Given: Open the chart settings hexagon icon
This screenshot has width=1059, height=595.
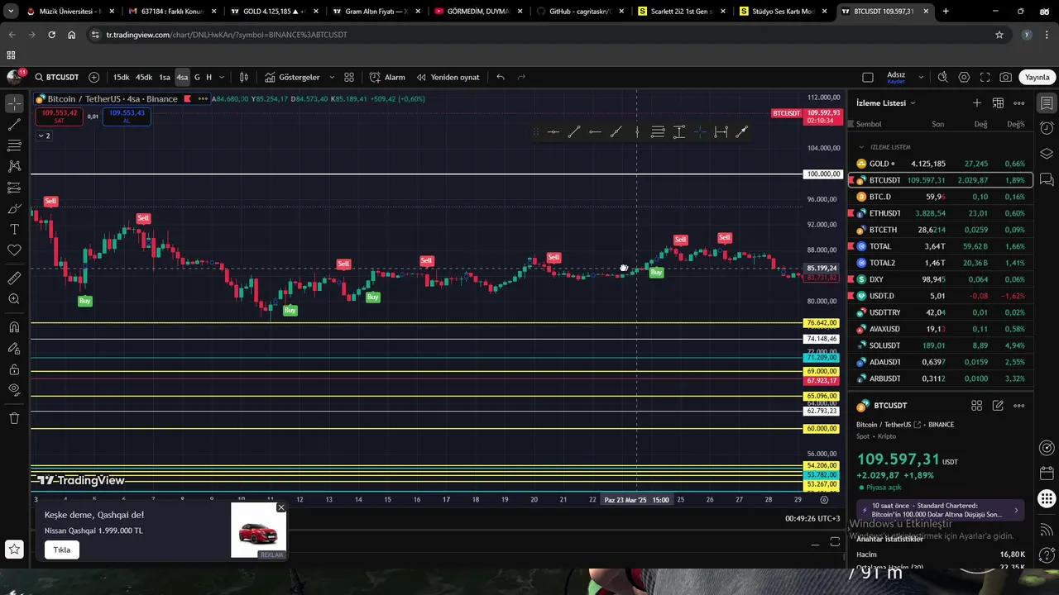Looking at the screenshot, I should point(964,77).
